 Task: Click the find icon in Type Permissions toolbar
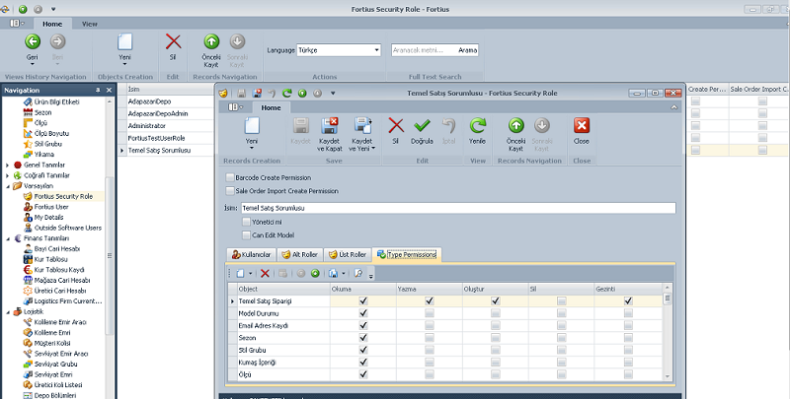pyautogui.click(x=358, y=273)
